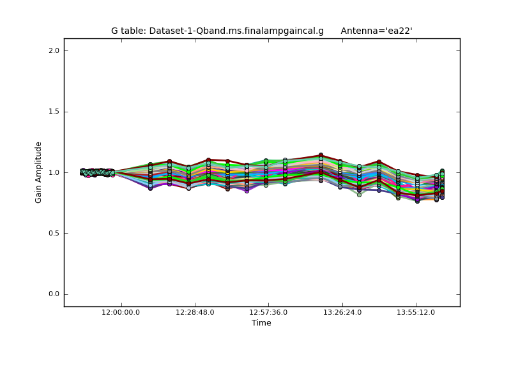Click the 'Gain Amplitude' y-axis label

pyautogui.click(x=38, y=172)
